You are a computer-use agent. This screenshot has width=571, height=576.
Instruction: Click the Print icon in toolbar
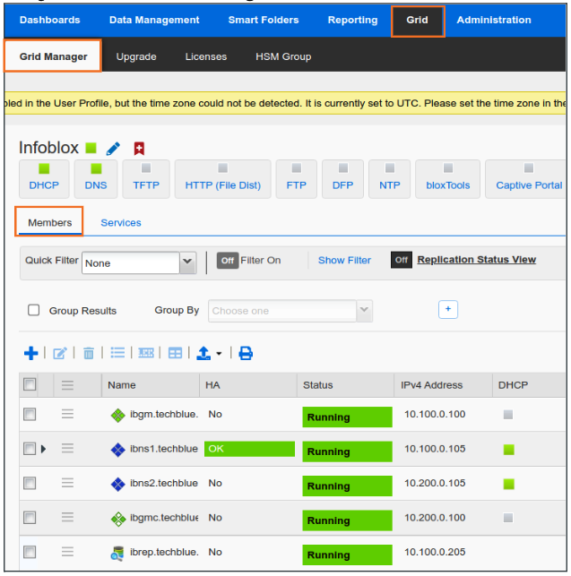(245, 353)
